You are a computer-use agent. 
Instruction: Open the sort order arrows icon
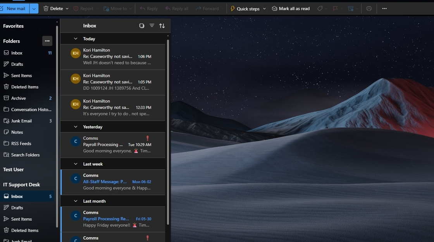[x=162, y=26]
